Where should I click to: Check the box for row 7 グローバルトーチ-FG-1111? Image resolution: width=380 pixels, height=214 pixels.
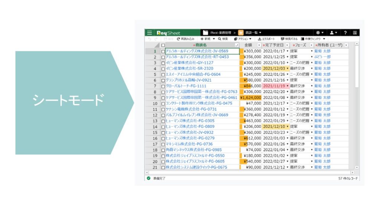[x=163, y=86]
